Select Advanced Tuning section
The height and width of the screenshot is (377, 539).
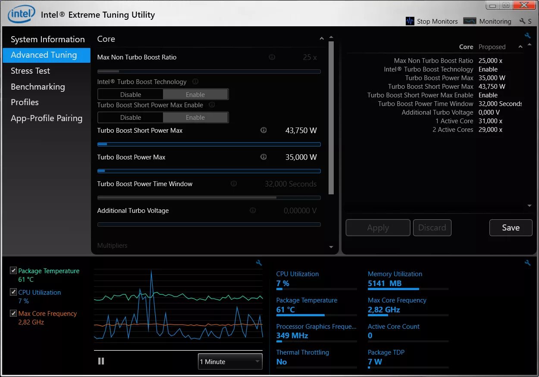pyautogui.click(x=47, y=55)
